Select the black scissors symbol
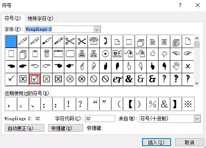The image size is (206, 148). point(82,41)
